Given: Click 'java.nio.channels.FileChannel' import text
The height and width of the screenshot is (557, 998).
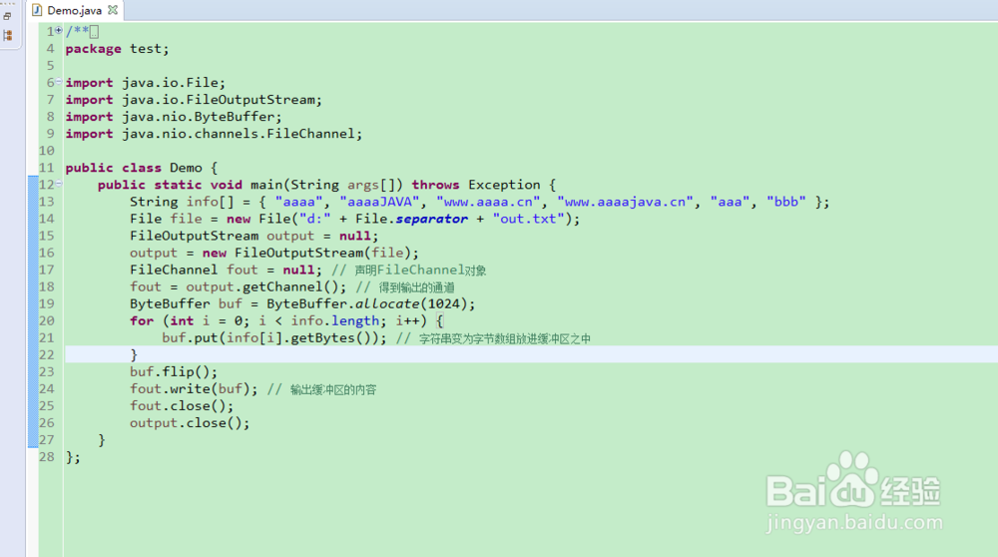Looking at the screenshot, I should (x=239, y=134).
